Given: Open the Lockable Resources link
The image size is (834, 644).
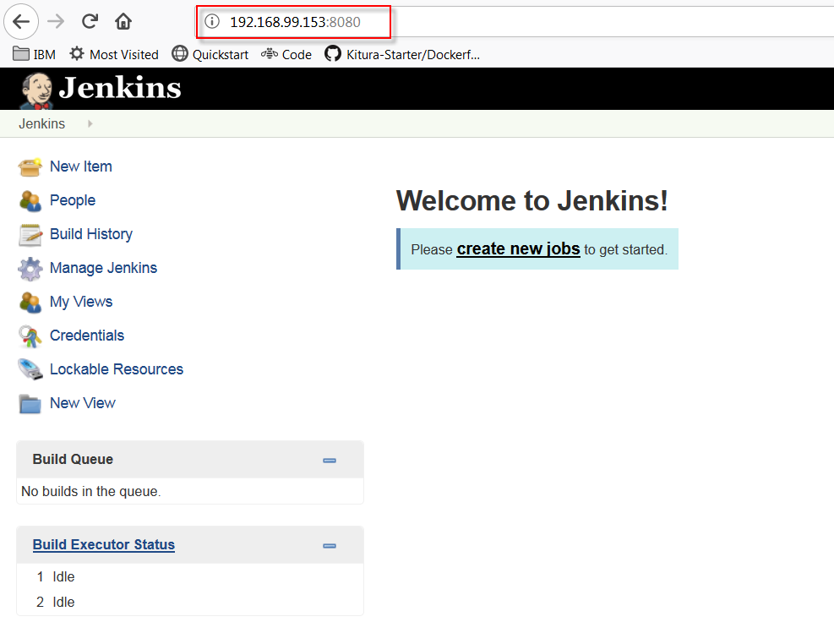Looking at the screenshot, I should pos(117,369).
